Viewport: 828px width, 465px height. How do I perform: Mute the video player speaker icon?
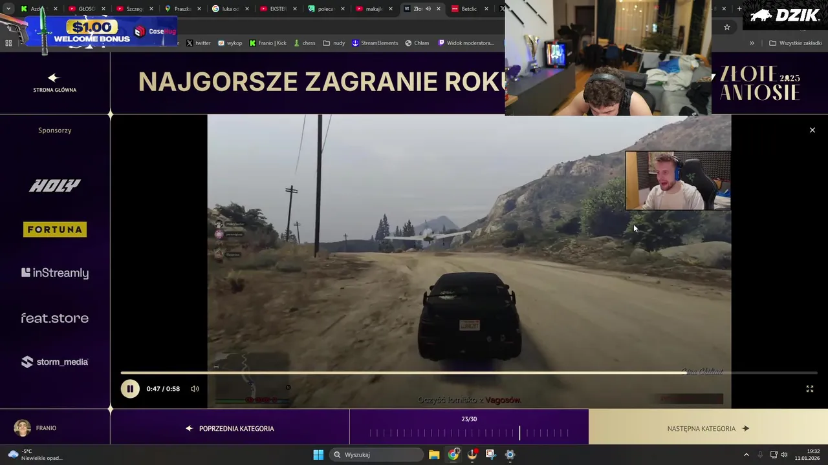pos(194,389)
